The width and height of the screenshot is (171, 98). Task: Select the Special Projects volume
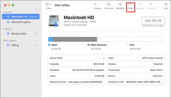(21, 22)
